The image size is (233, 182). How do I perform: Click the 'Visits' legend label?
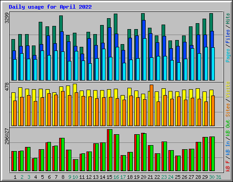pyautogui.click(x=228, y=90)
